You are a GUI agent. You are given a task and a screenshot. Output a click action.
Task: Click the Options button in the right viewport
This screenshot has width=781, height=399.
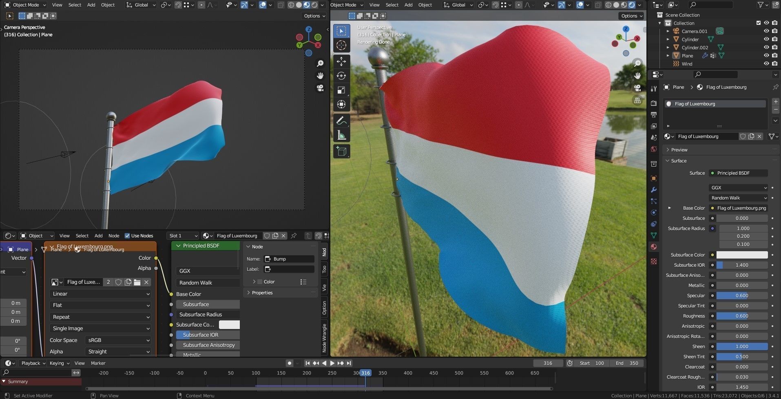631,16
